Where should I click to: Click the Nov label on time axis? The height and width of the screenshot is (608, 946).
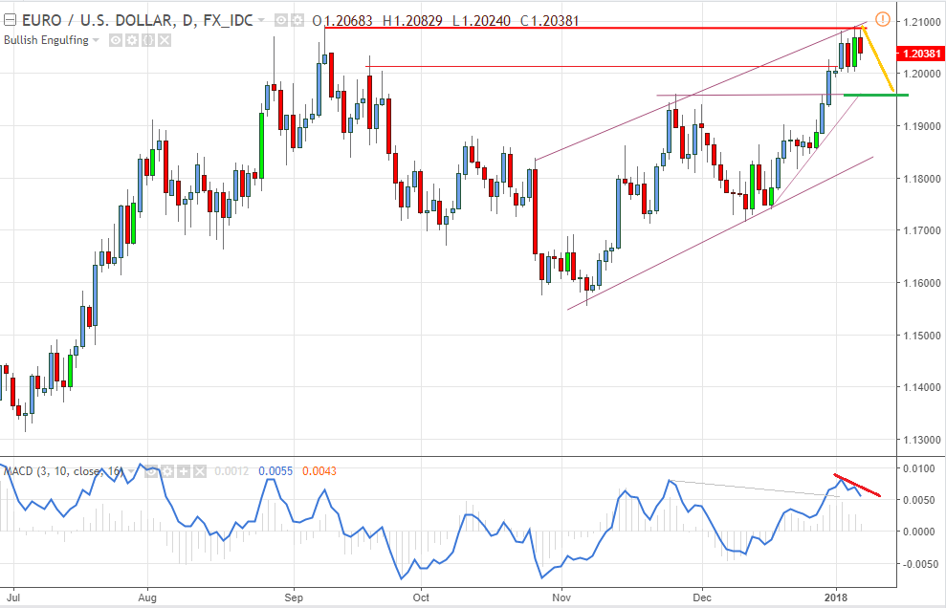pos(561,597)
